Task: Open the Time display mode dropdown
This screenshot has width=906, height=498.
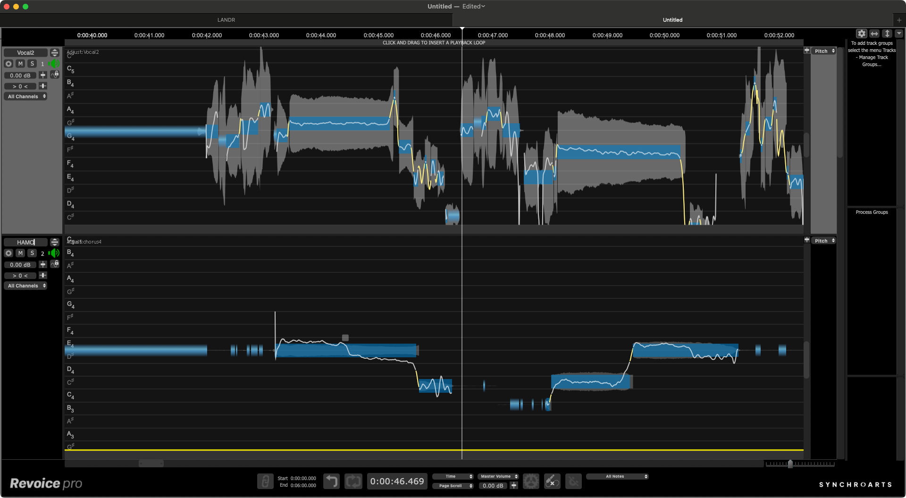Action: tap(453, 476)
